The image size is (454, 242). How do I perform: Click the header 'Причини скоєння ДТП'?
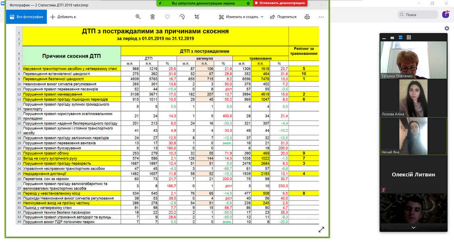(71, 56)
